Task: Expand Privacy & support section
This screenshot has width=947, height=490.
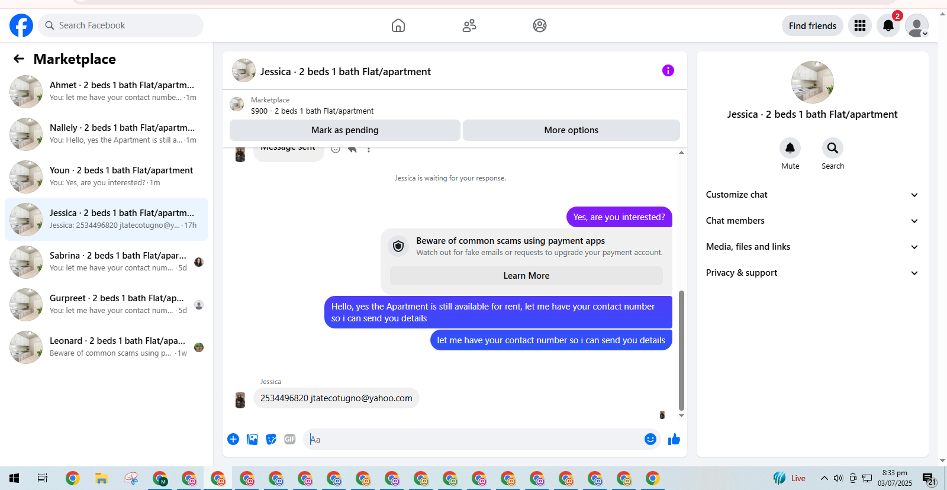Action: click(x=813, y=273)
